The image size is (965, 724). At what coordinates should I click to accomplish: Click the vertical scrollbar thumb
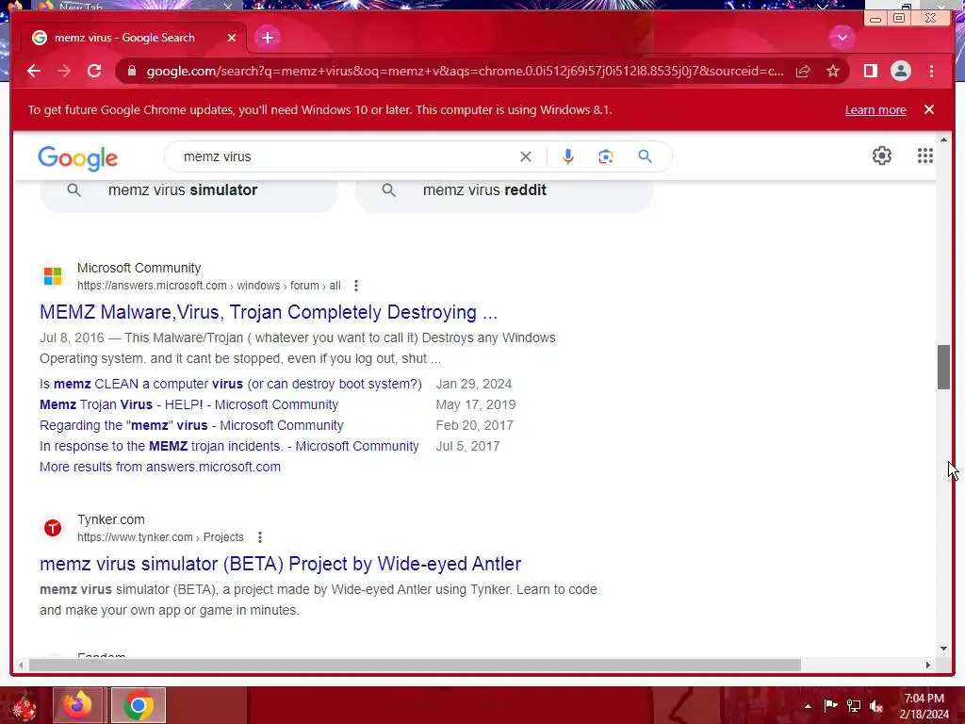pos(943,367)
